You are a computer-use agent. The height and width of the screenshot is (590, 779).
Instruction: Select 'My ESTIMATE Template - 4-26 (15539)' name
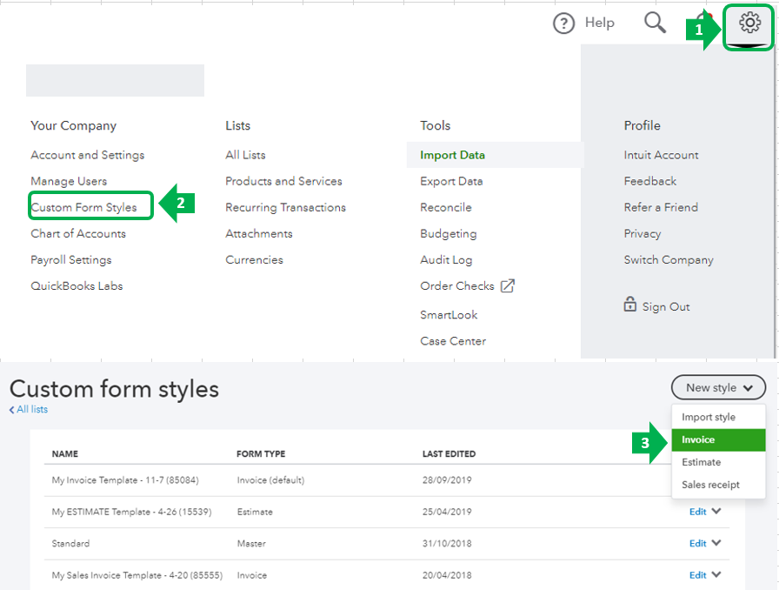click(x=131, y=512)
